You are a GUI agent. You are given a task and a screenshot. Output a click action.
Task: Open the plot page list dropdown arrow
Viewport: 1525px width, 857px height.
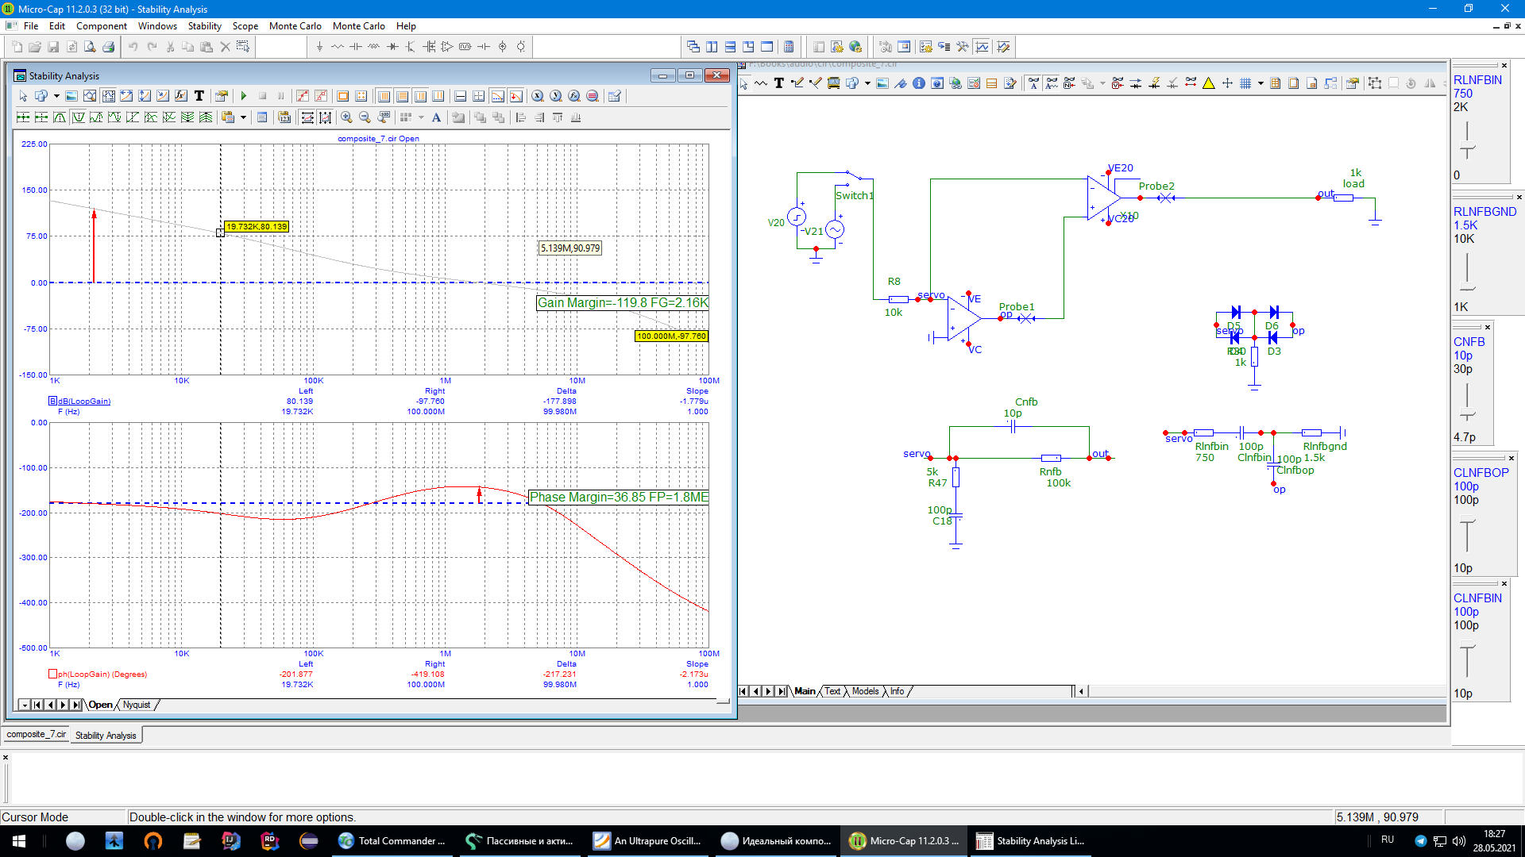click(24, 705)
